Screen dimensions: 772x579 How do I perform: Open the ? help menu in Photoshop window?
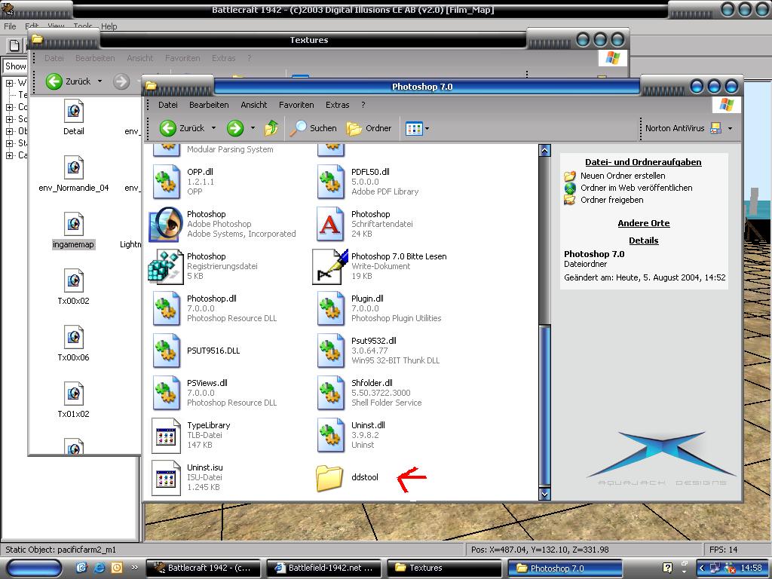tap(363, 104)
